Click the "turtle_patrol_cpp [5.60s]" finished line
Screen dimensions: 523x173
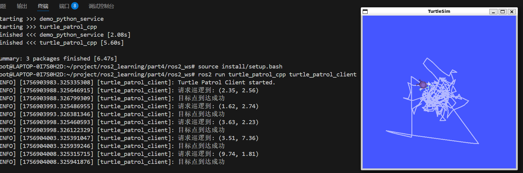pos(82,43)
